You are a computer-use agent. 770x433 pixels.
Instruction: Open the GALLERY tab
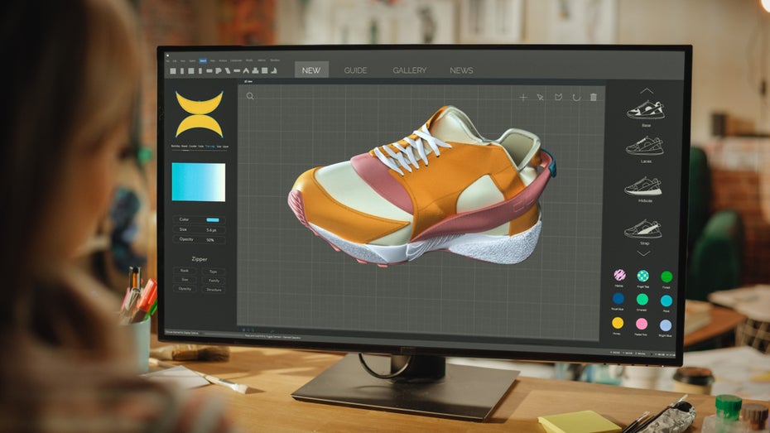tap(409, 70)
